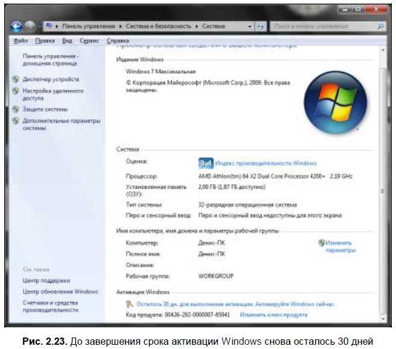This screenshot has width=396, height=349.
Task: Click the refresh icon next to address bar
Action: click(260, 26)
